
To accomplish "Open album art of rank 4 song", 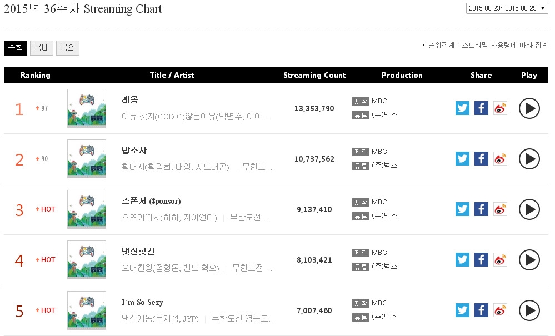I will (x=87, y=260).
